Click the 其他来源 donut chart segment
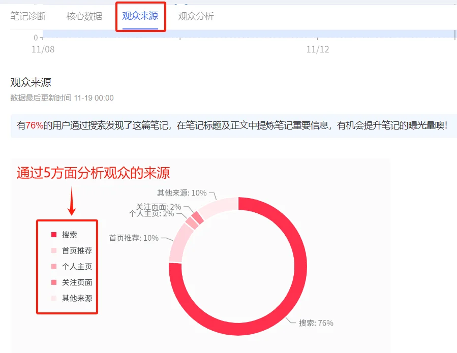The height and width of the screenshot is (353, 457). [219, 207]
